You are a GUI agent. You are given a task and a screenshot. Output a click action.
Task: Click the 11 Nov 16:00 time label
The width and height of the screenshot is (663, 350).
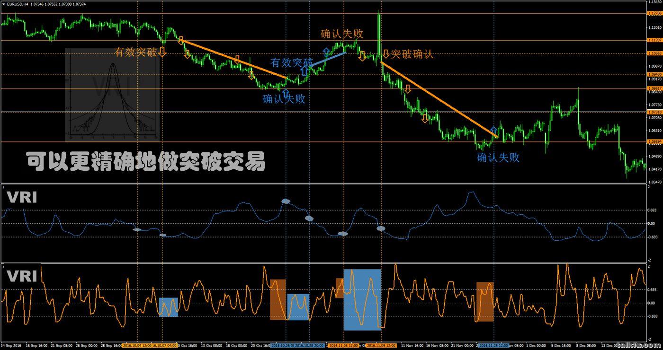(x=412, y=346)
